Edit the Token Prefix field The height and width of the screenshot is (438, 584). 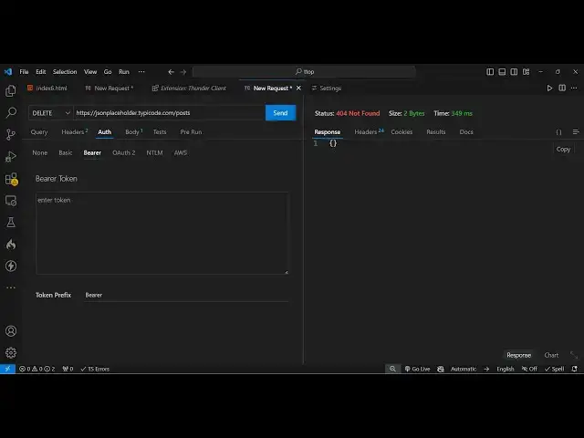click(x=186, y=295)
